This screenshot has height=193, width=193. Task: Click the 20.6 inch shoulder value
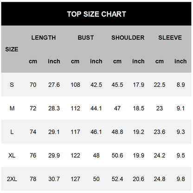point(138,179)
